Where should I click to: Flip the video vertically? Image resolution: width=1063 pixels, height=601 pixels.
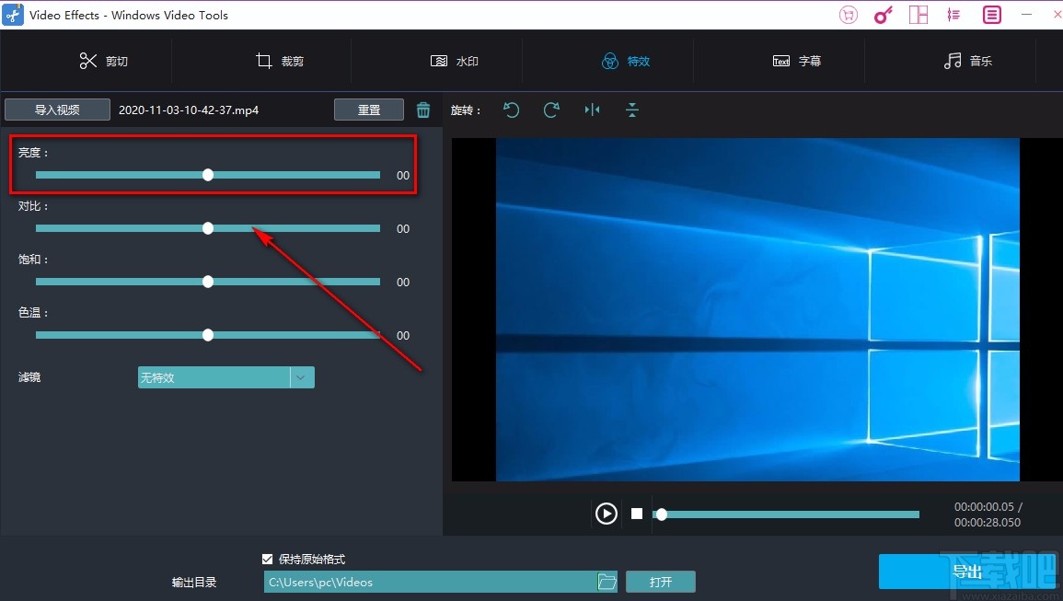click(631, 110)
